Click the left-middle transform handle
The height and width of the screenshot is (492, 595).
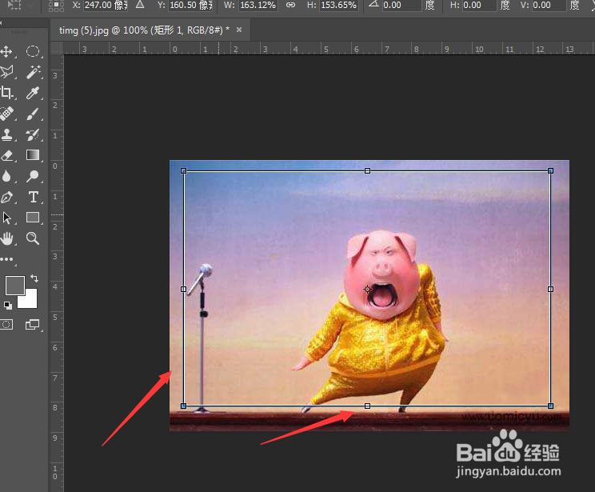(x=184, y=290)
